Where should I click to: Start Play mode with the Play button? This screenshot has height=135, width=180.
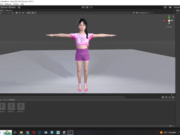click(x=83, y=7)
